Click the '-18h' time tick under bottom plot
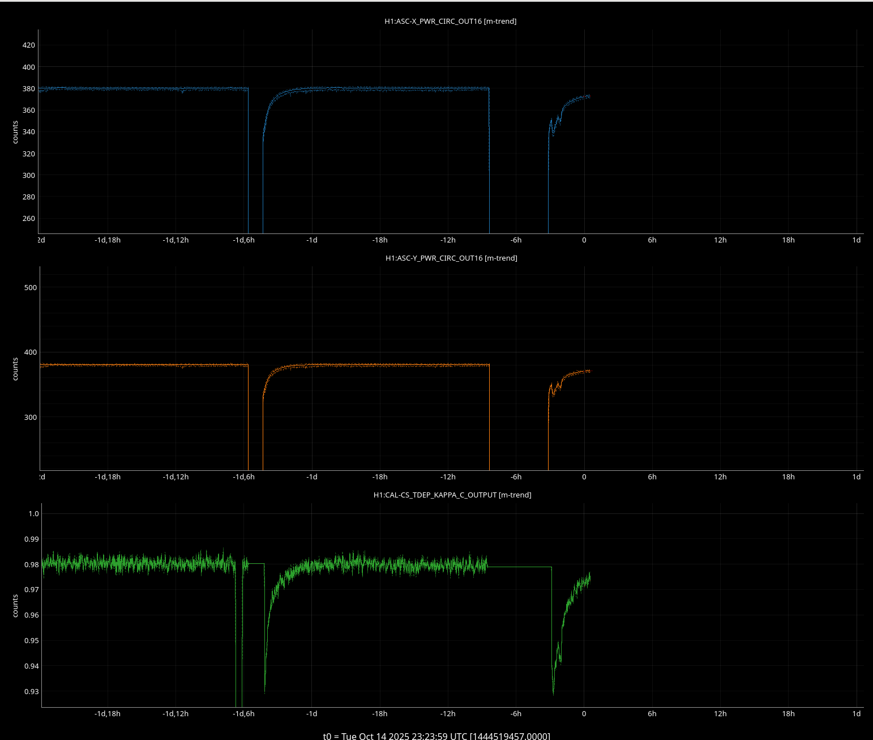Screen dimensions: 873x740 (380, 714)
